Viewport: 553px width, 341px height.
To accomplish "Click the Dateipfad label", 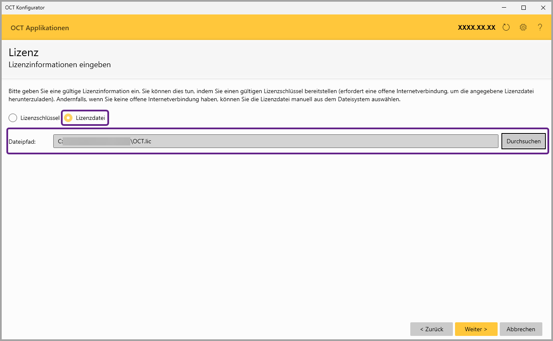I will coord(22,142).
